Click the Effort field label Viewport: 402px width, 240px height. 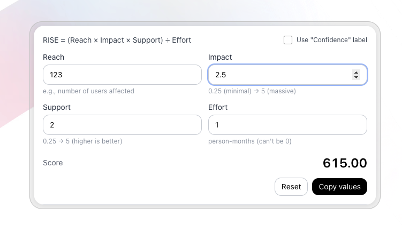click(218, 107)
